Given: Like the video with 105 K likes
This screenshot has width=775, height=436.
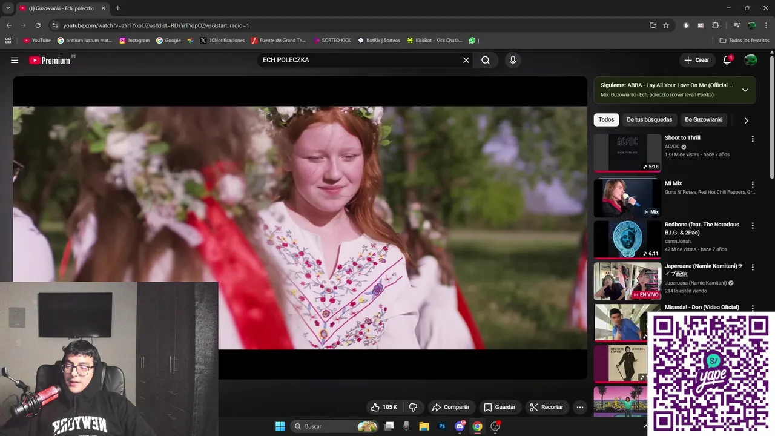Looking at the screenshot, I should 384,407.
